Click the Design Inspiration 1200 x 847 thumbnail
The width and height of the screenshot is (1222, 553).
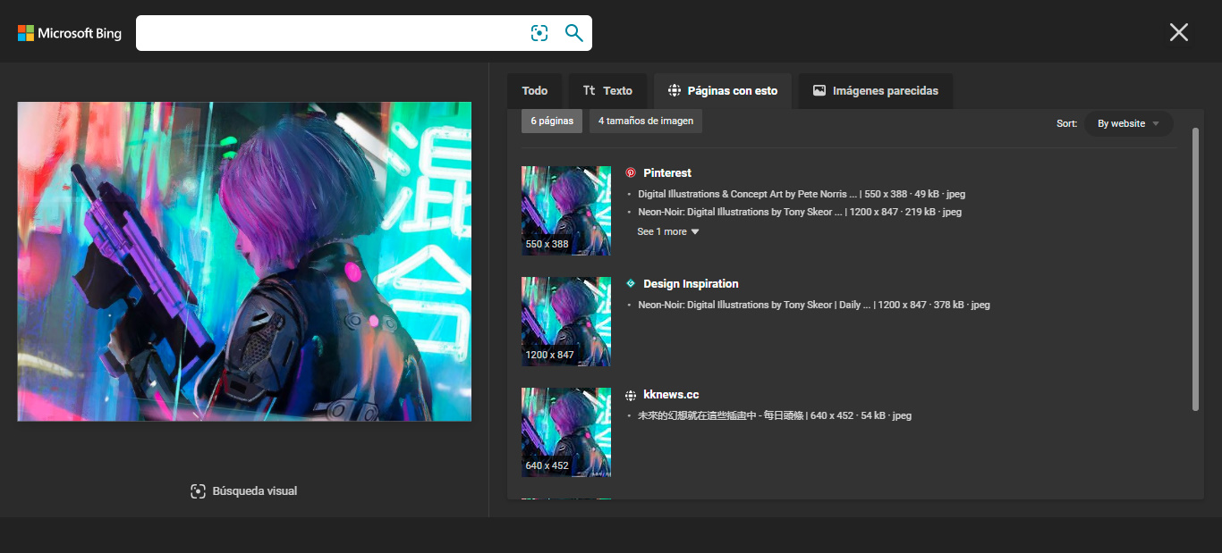[566, 322]
